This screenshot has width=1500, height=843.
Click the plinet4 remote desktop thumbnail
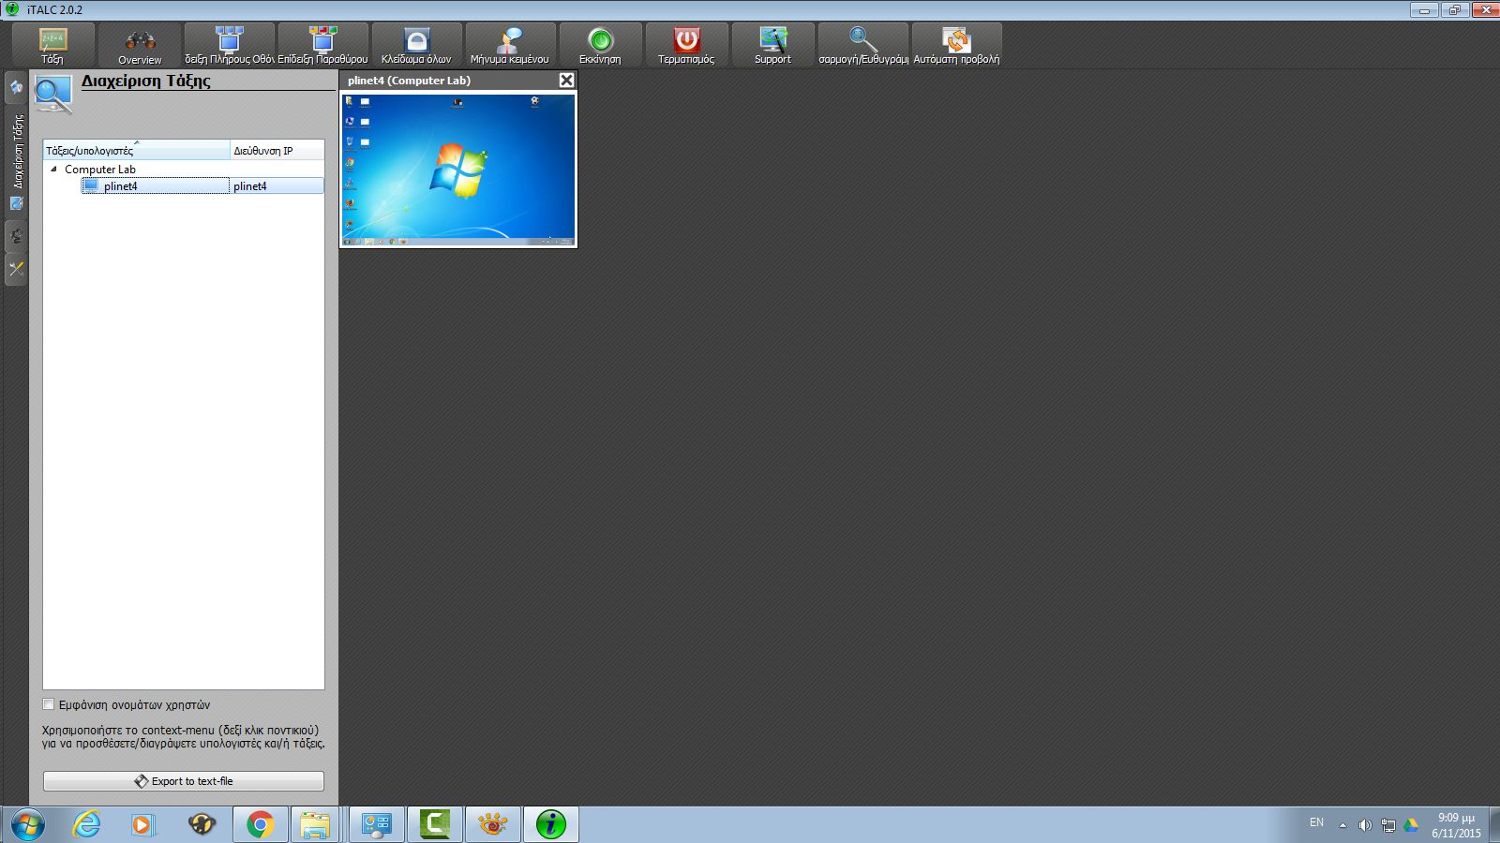pyautogui.click(x=458, y=170)
